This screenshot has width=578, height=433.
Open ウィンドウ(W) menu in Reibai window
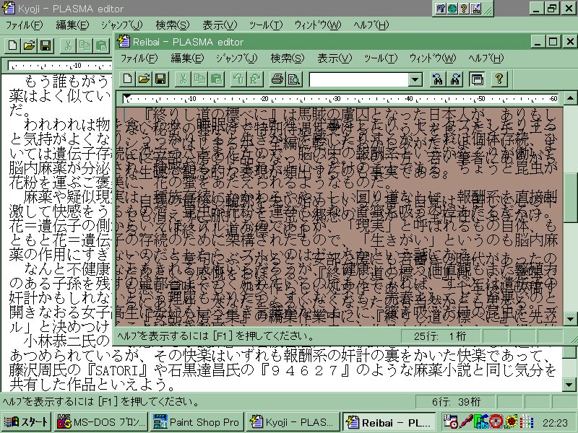click(x=432, y=58)
